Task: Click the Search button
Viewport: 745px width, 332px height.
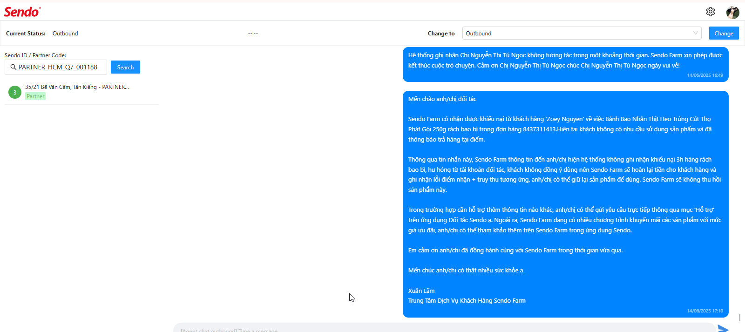Action: point(125,67)
